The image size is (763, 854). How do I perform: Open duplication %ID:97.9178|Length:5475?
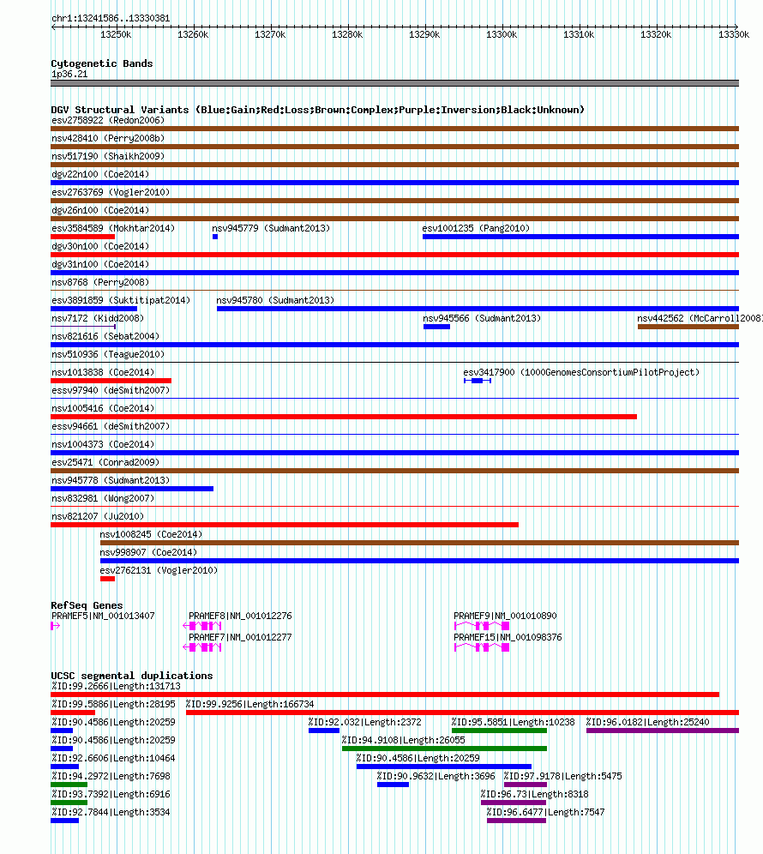(526, 784)
